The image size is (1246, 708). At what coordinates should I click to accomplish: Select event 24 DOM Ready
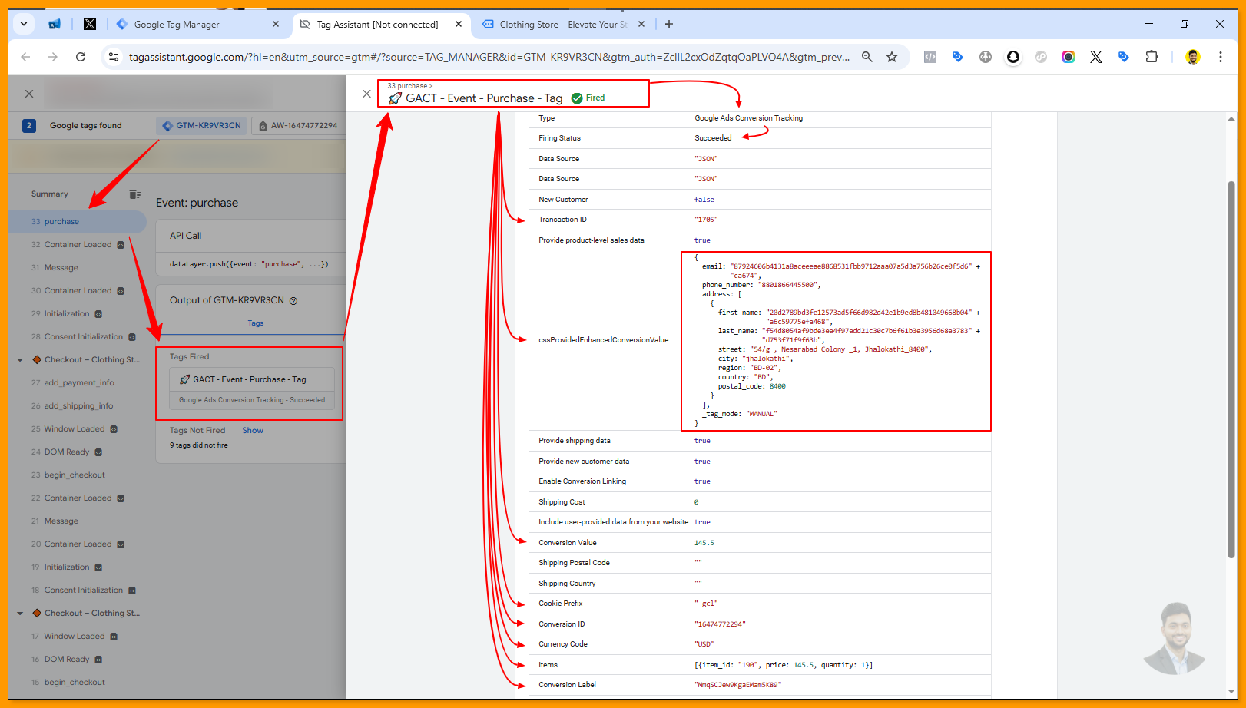[78, 452]
